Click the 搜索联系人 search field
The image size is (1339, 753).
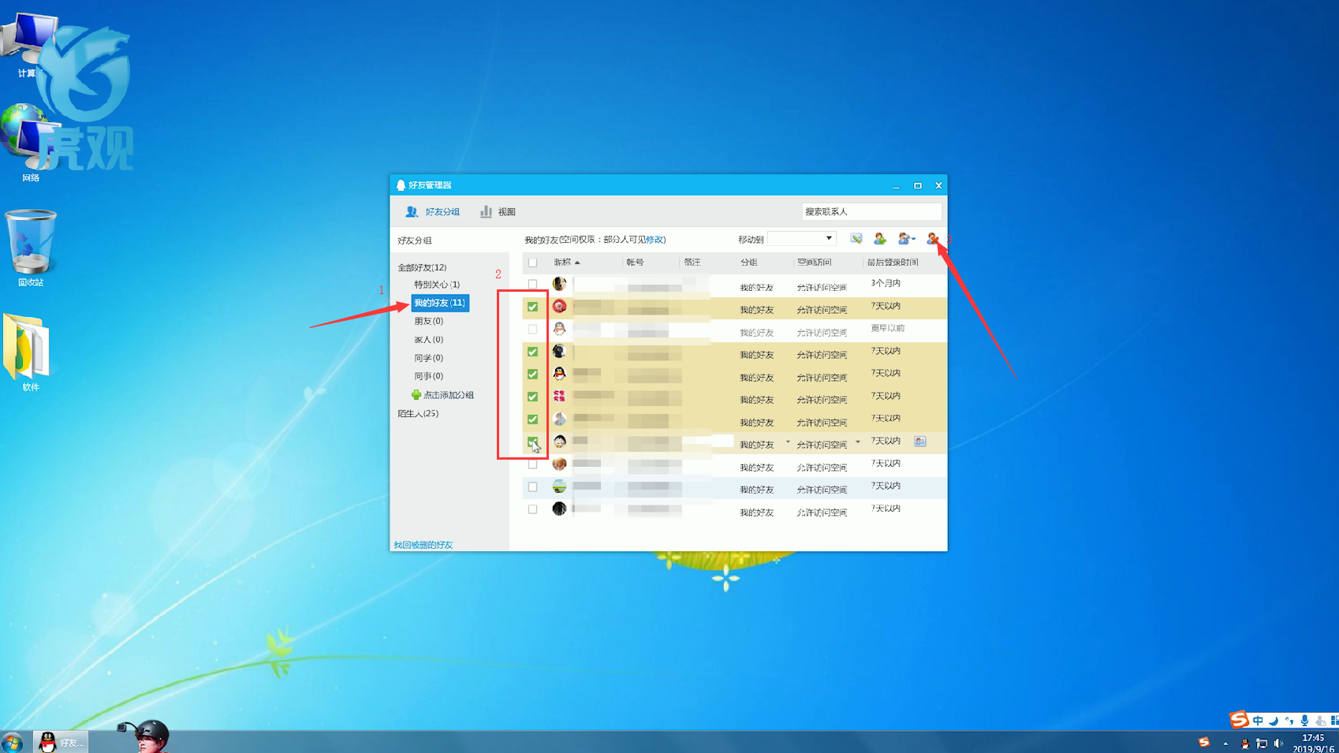click(x=871, y=211)
